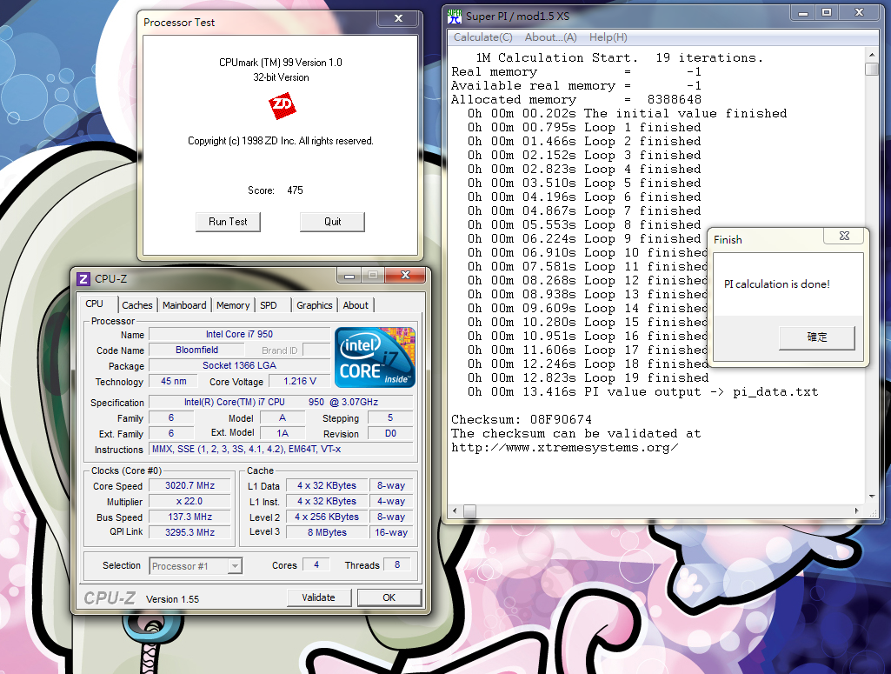891x674 pixels.
Task: Click the CPU-Z title bar icon
Action: point(83,279)
